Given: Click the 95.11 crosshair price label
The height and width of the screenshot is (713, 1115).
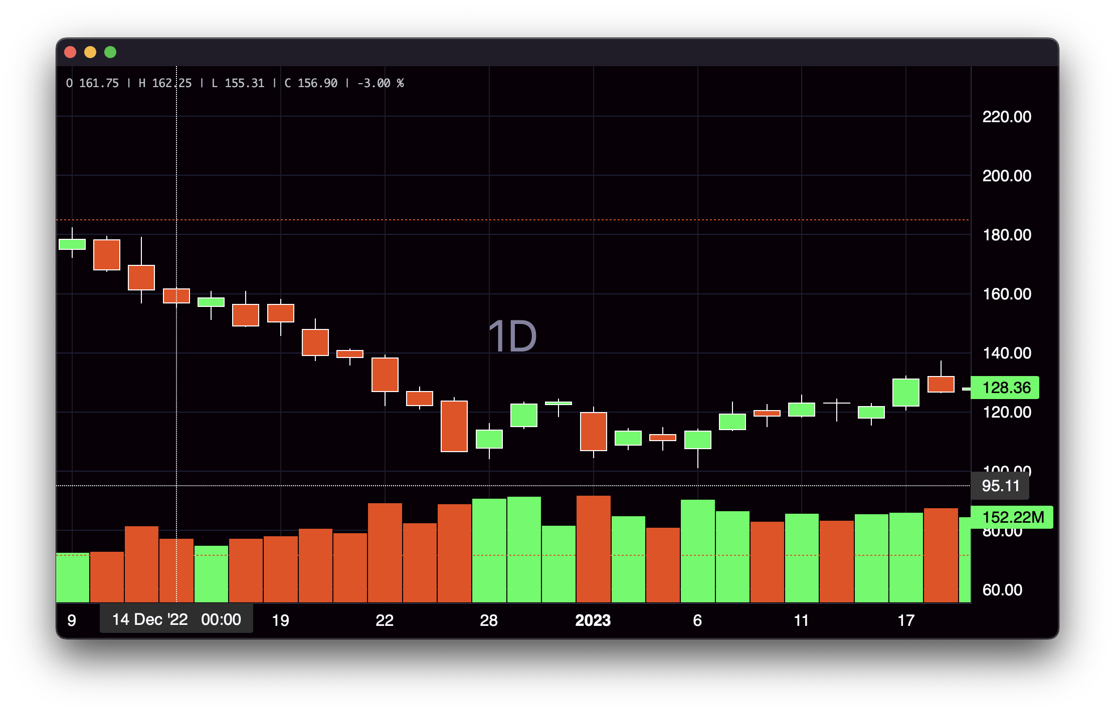Looking at the screenshot, I should click(1000, 486).
